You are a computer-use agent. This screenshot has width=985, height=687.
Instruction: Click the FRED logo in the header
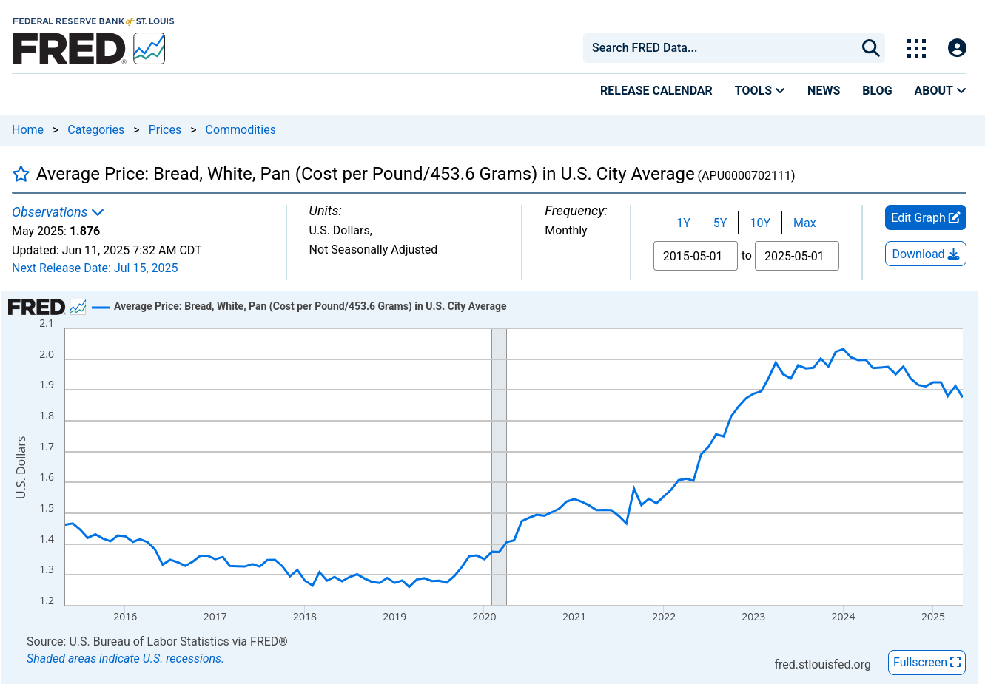(89, 48)
